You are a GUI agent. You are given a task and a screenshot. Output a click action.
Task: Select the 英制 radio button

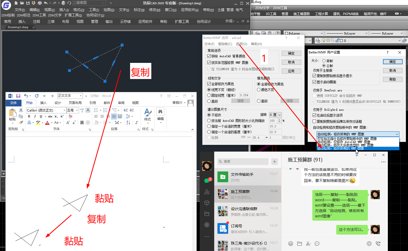[324, 61]
